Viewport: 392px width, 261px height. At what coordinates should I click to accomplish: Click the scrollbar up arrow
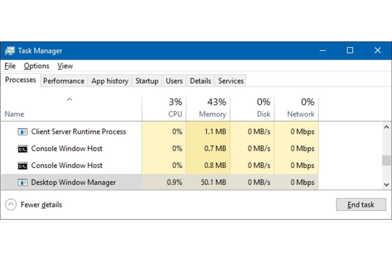point(386,127)
